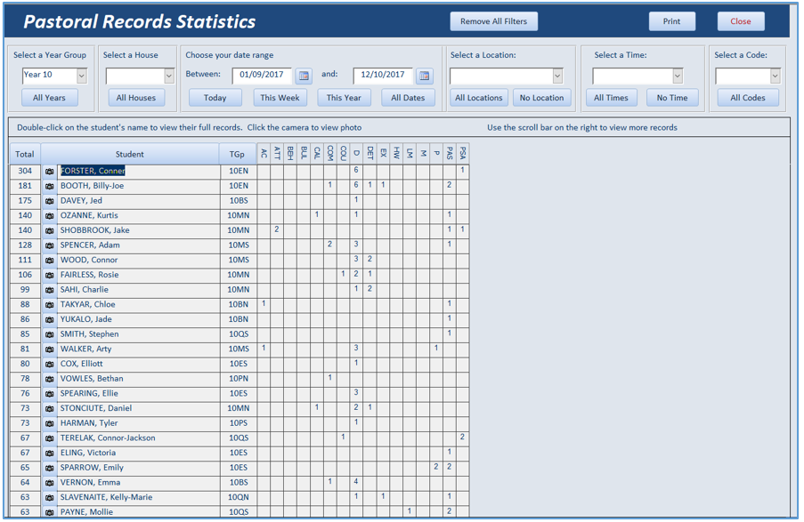Select student name FORSTER, Conner

click(93, 171)
